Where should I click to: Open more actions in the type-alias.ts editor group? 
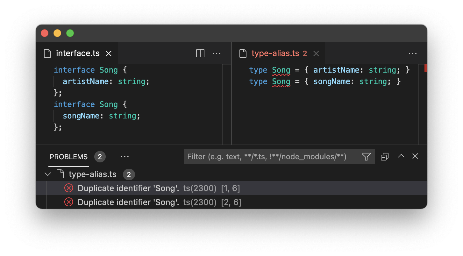[x=413, y=53]
